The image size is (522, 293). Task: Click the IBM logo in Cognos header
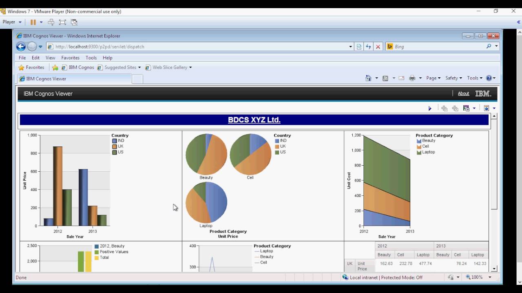(483, 94)
